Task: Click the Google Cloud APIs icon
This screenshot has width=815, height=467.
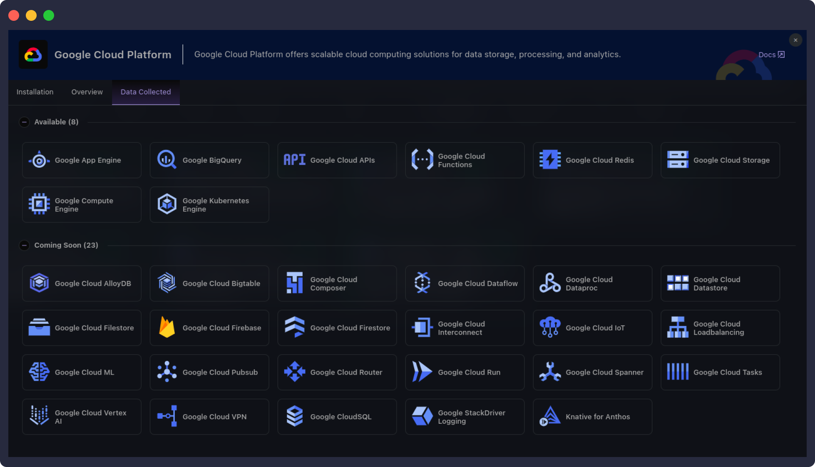Action: click(295, 160)
